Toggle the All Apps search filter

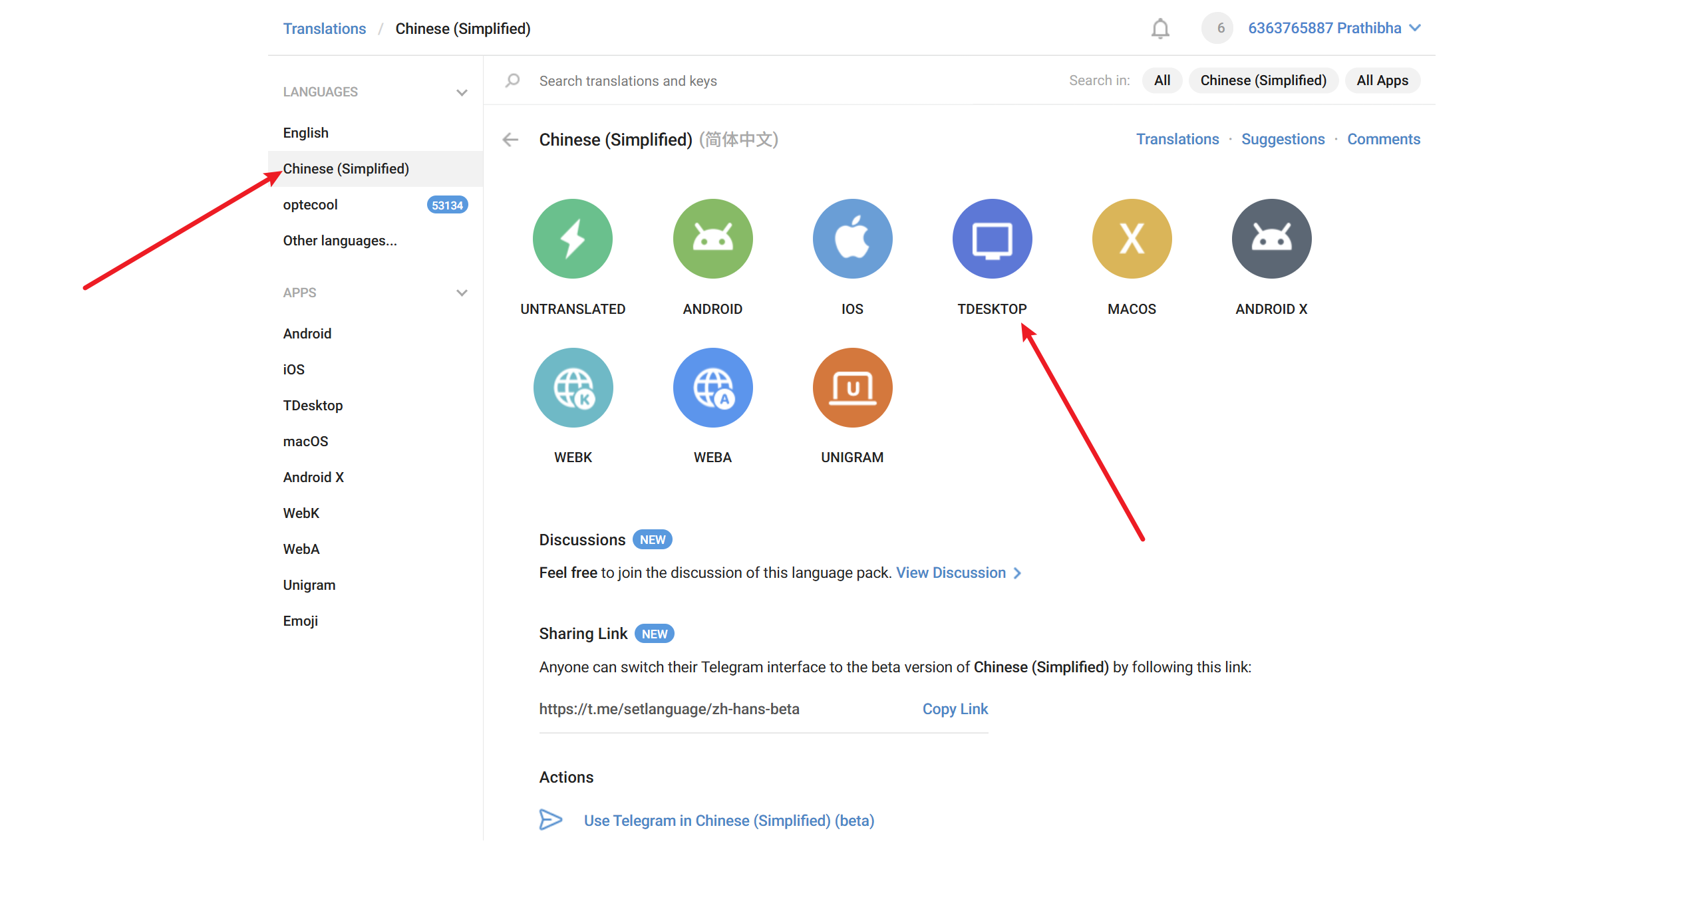[x=1382, y=80]
